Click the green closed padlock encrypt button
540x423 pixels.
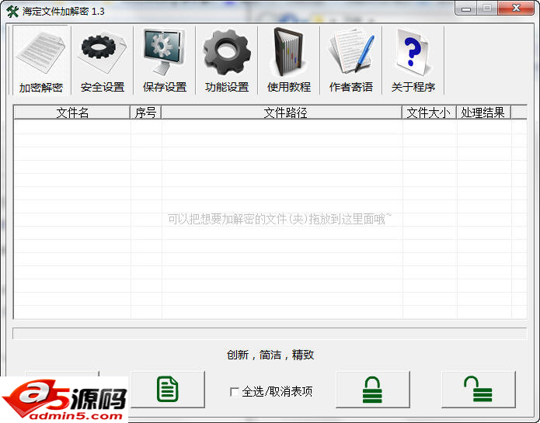pos(373,390)
